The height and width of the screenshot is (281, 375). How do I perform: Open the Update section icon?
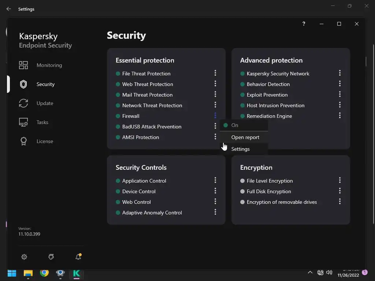[23, 103]
